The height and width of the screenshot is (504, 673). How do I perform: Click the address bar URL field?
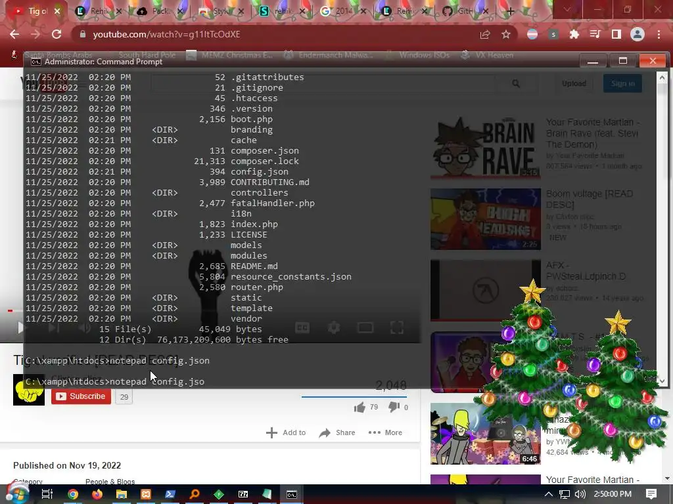(x=275, y=34)
